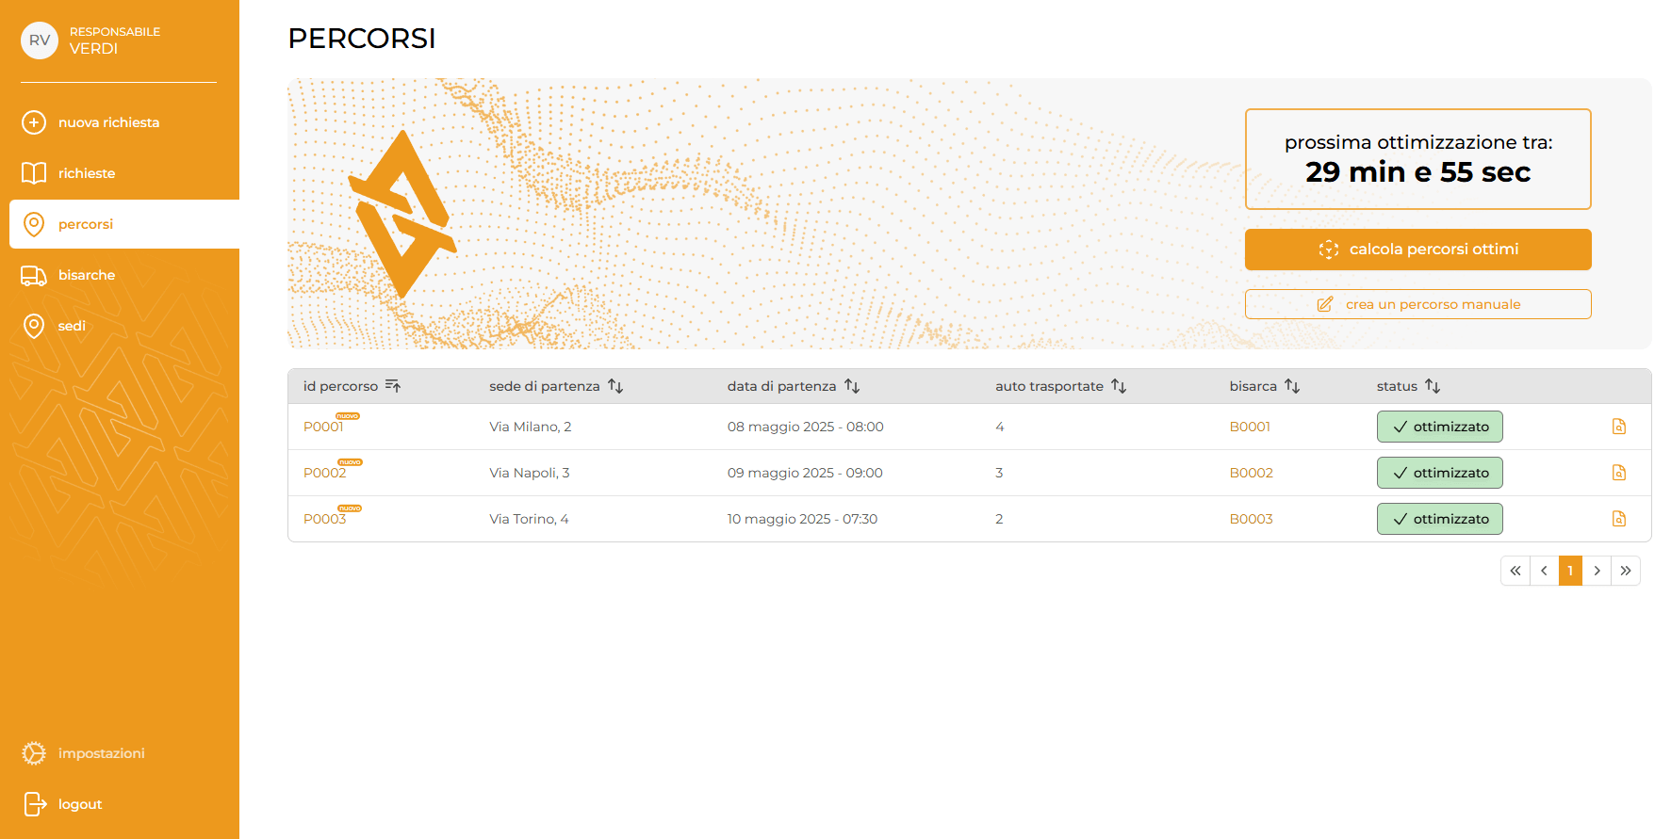The width and height of the screenshot is (1671, 839).
Task: Open bisarche section in sidebar
Action: click(x=87, y=275)
